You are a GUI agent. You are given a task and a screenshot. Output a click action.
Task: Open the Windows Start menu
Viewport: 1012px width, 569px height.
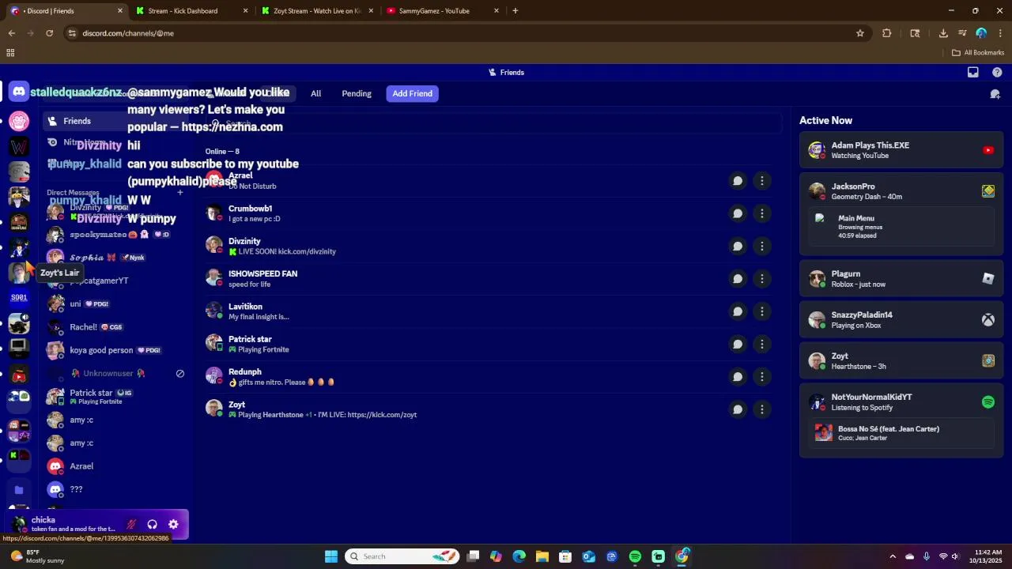pyautogui.click(x=331, y=556)
